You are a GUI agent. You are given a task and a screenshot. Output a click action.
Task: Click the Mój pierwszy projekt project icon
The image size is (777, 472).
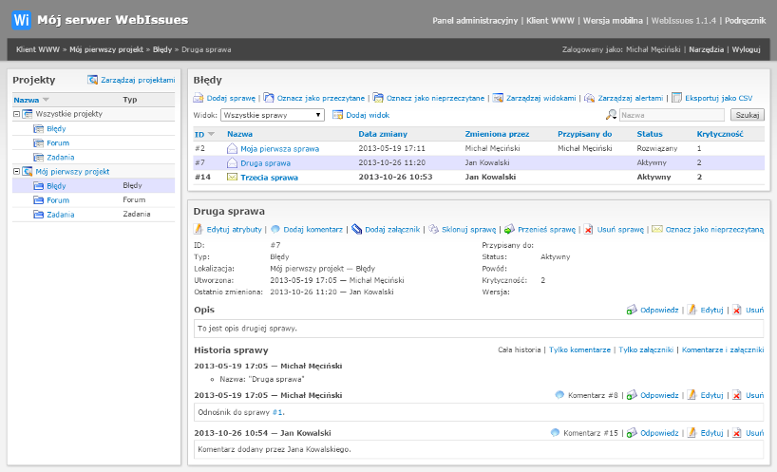pyautogui.click(x=28, y=171)
